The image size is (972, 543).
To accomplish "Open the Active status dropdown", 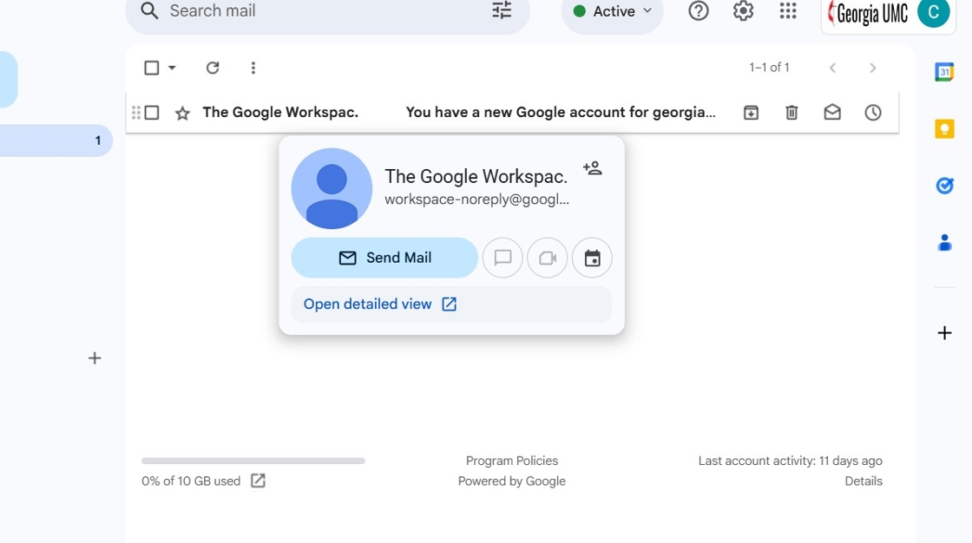I will 612,11.
